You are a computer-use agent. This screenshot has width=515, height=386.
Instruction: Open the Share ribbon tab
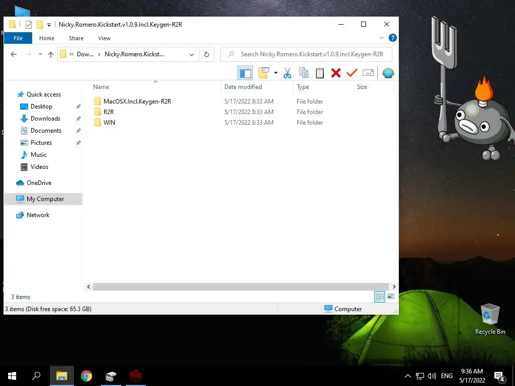click(76, 38)
